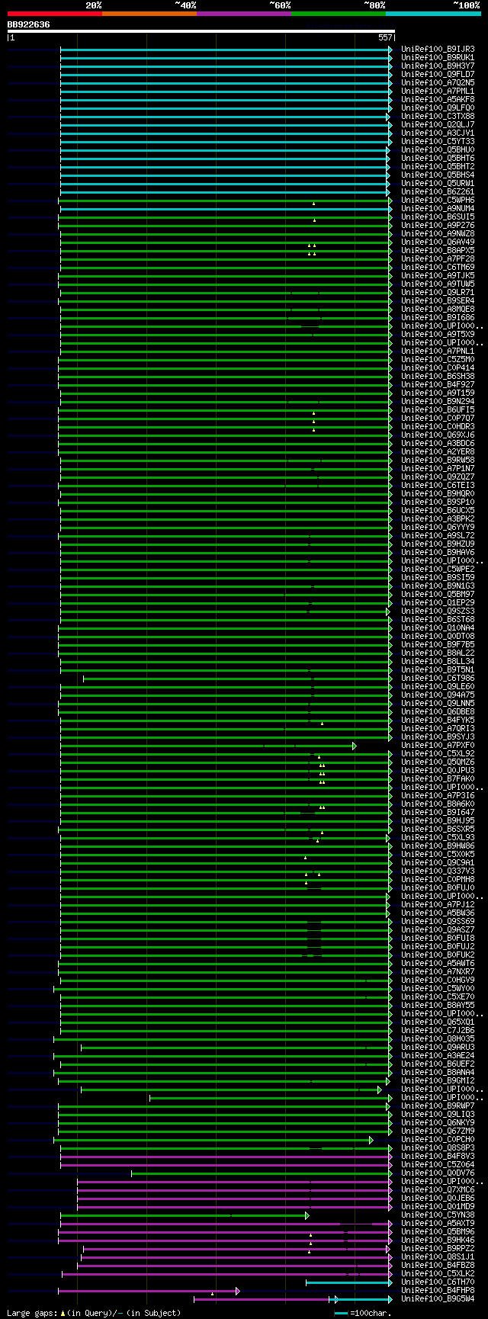Image resolution: width=488 pixels, height=1319 pixels.
Task: Click the white query ruler bar
Action: coord(201,31)
